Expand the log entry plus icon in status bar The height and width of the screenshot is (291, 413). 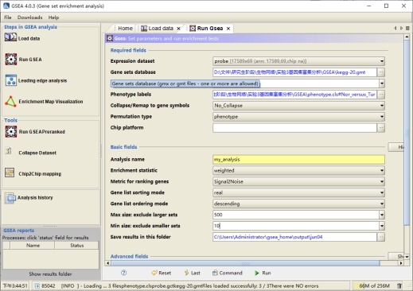[x=37, y=286]
